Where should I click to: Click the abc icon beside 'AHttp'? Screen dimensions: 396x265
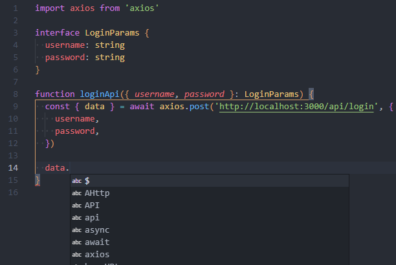[x=77, y=193]
